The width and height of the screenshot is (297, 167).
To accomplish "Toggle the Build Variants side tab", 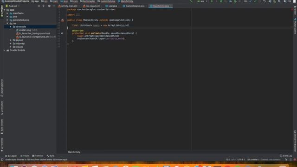I will point(2,126).
